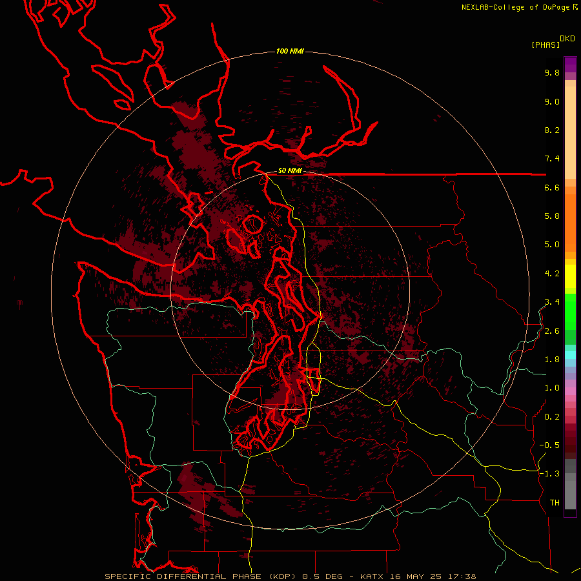Click the pink colorbar segment

coord(570,391)
